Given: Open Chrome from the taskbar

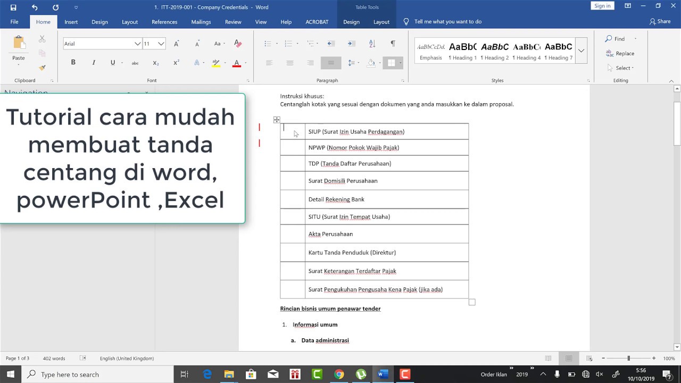Looking at the screenshot, I should (x=339, y=374).
